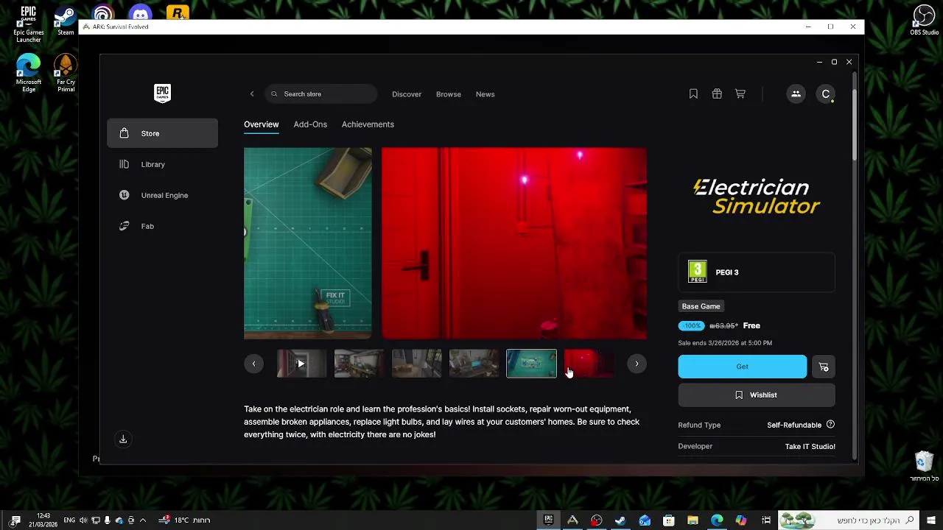Viewport: 943px width, 530px height.
Task: Click Microsoft Edge icon in taskbar
Action: 717,520
